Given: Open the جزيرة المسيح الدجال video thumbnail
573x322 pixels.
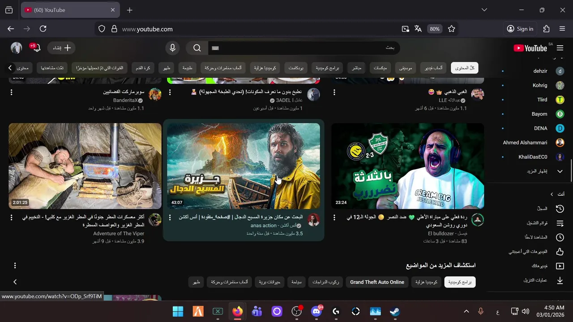Looking at the screenshot, I should point(244,166).
